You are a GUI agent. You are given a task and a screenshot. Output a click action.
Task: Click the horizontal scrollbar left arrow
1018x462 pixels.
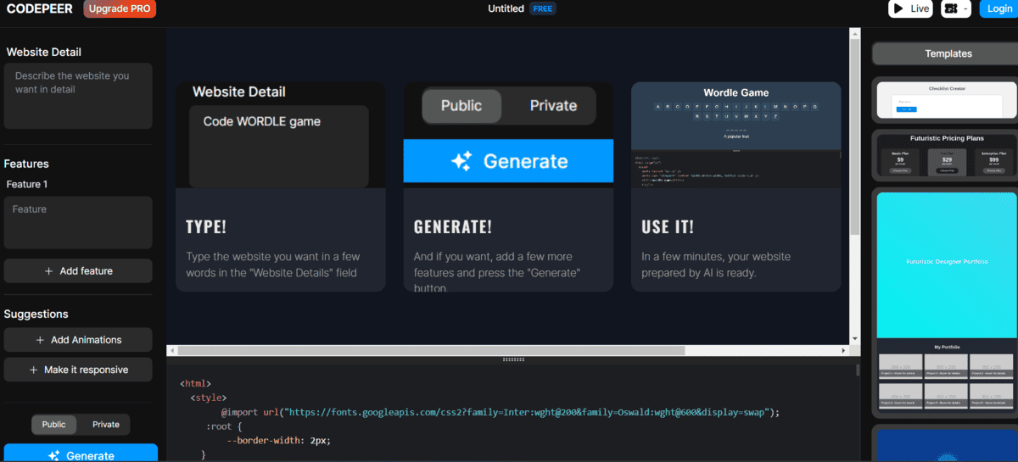click(x=172, y=350)
